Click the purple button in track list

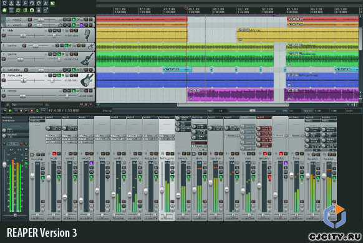[82, 25]
